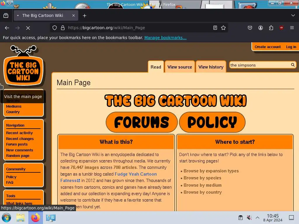Click the uBlock Origin extension icon
This screenshot has height=224, width=299.
click(x=281, y=28)
